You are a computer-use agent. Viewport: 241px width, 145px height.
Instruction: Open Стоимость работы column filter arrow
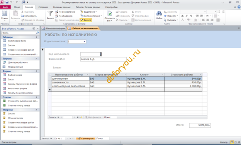click(200, 75)
